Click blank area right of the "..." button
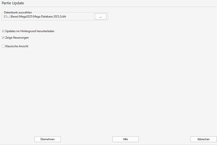Image resolution: width=217 pixels, height=145 pixels. click(151, 17)
